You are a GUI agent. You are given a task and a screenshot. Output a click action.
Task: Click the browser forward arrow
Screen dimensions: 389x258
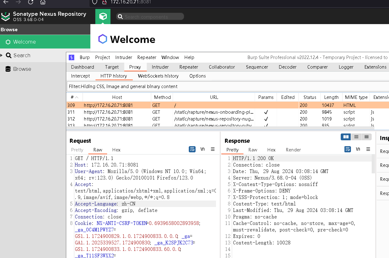[18, 2]
